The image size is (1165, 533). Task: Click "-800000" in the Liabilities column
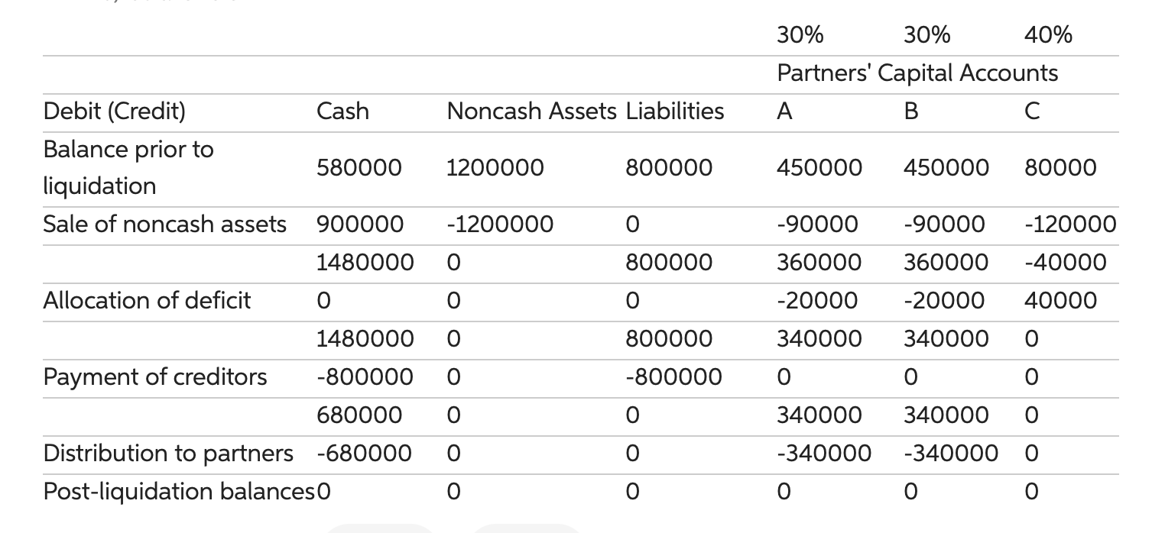673,377
